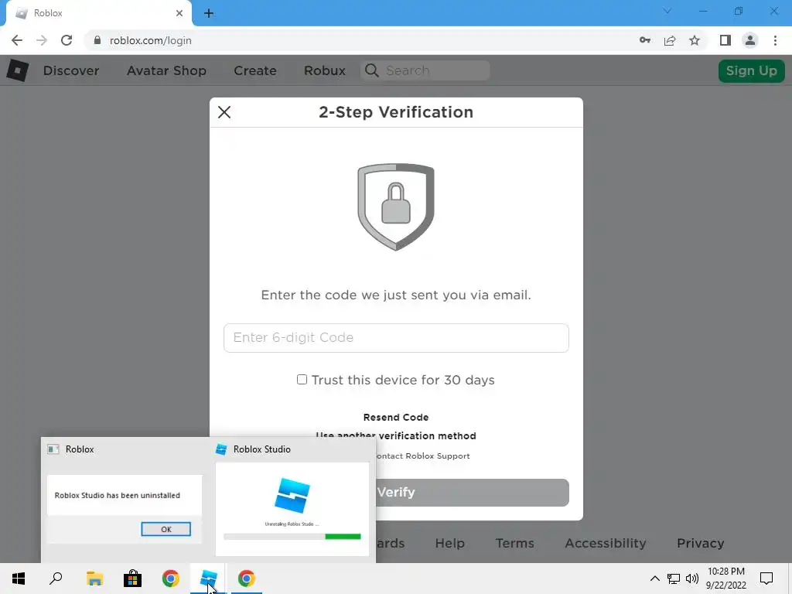
Task: Select the Roblox browser tab
Action: [98, 13]
